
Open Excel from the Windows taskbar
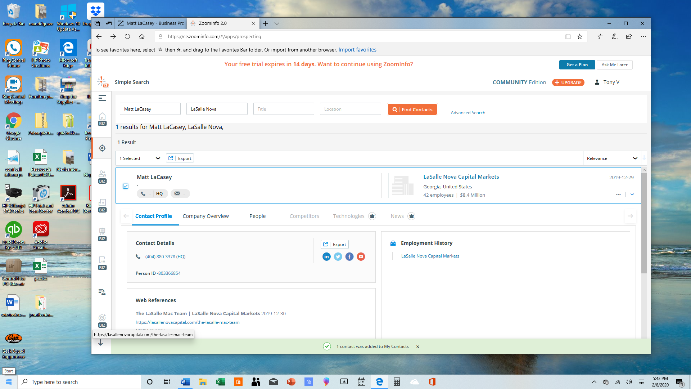pos(220,382)
